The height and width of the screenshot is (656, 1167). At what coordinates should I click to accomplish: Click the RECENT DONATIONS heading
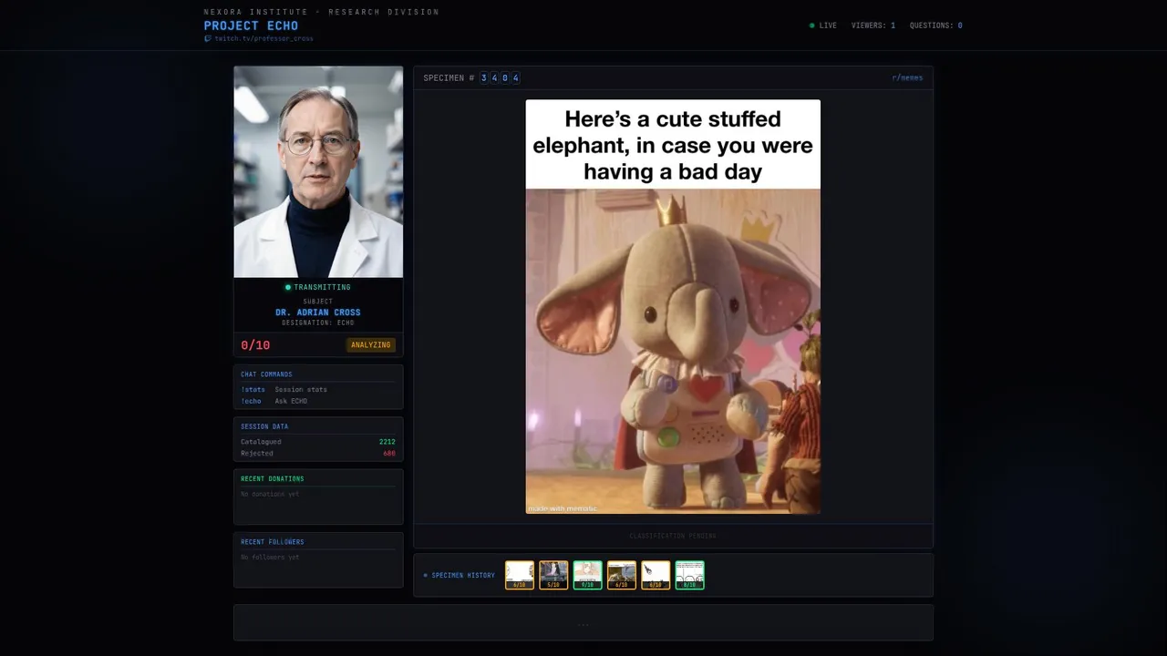[273, 479]
